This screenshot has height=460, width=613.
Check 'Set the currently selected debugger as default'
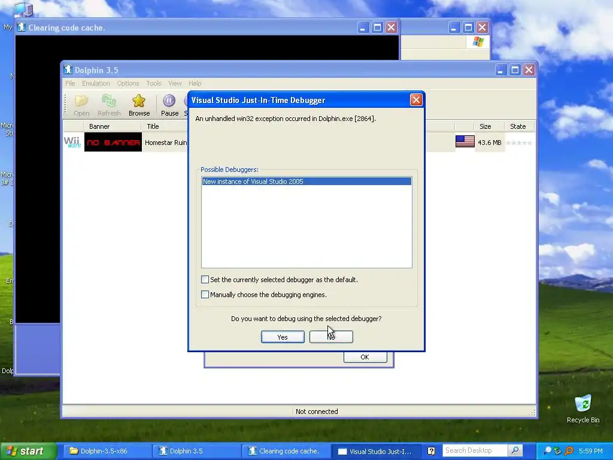click(205, 279)
